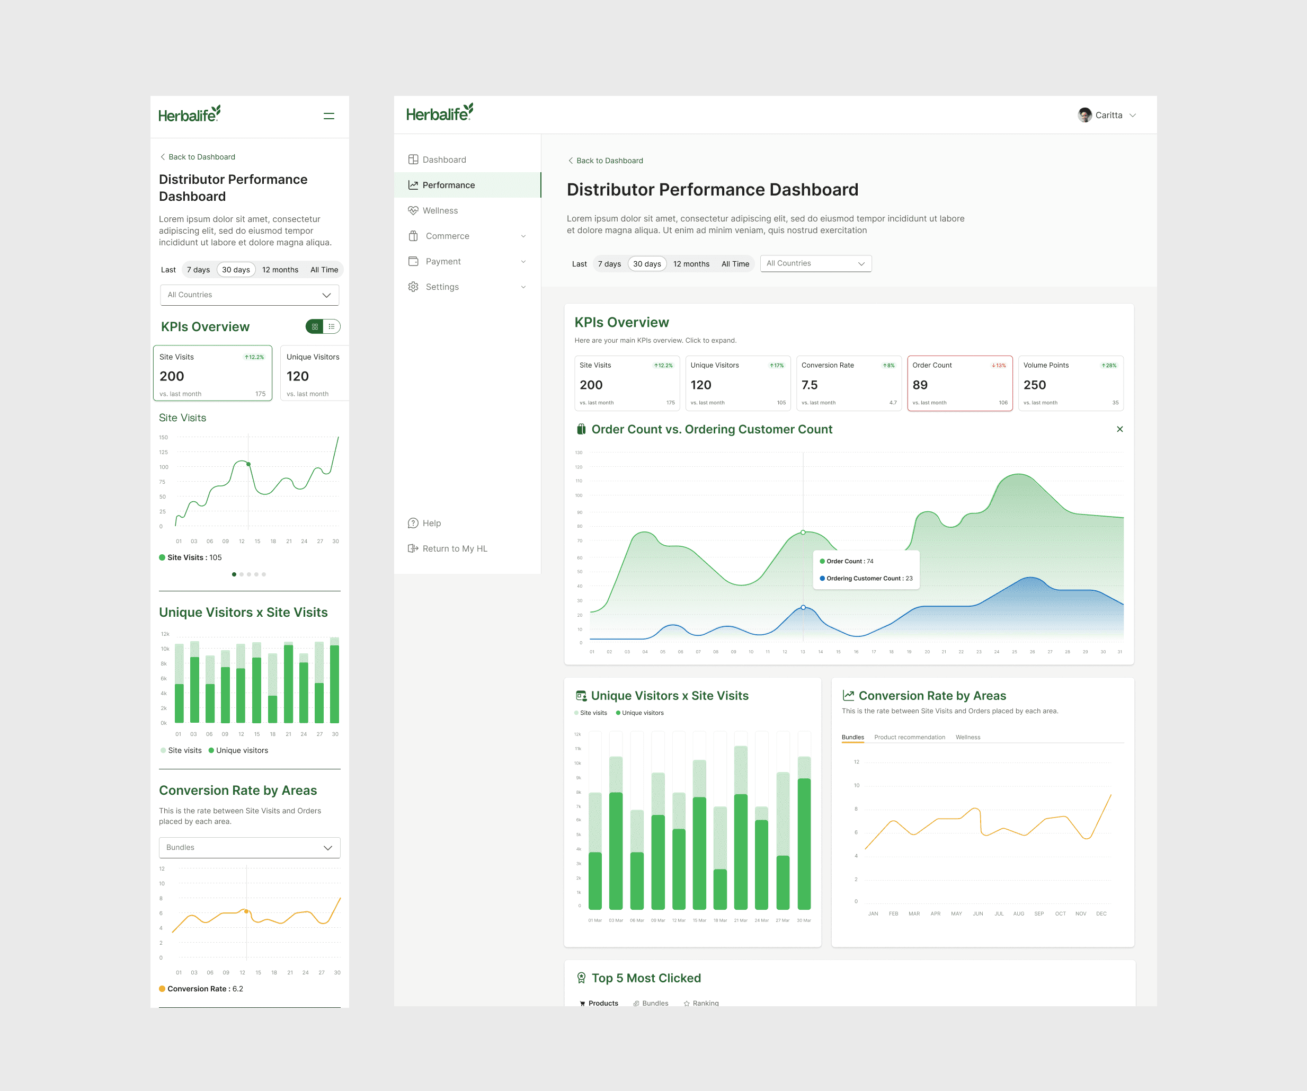Open the mobile hamburger menu
The height and width of the screenshot is (1091, 1307).
[328, 116]
